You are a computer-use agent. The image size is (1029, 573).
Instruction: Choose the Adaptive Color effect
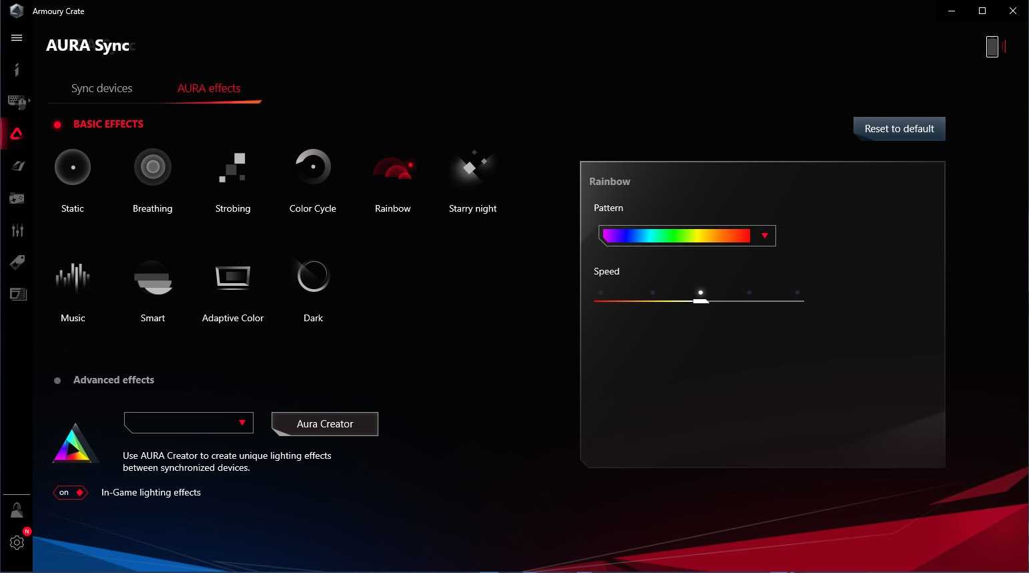coord(232,277)
